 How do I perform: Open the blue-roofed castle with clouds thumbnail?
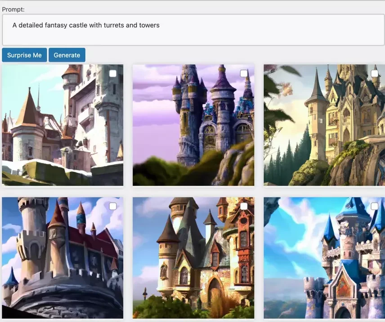click(x=324, y=258)
